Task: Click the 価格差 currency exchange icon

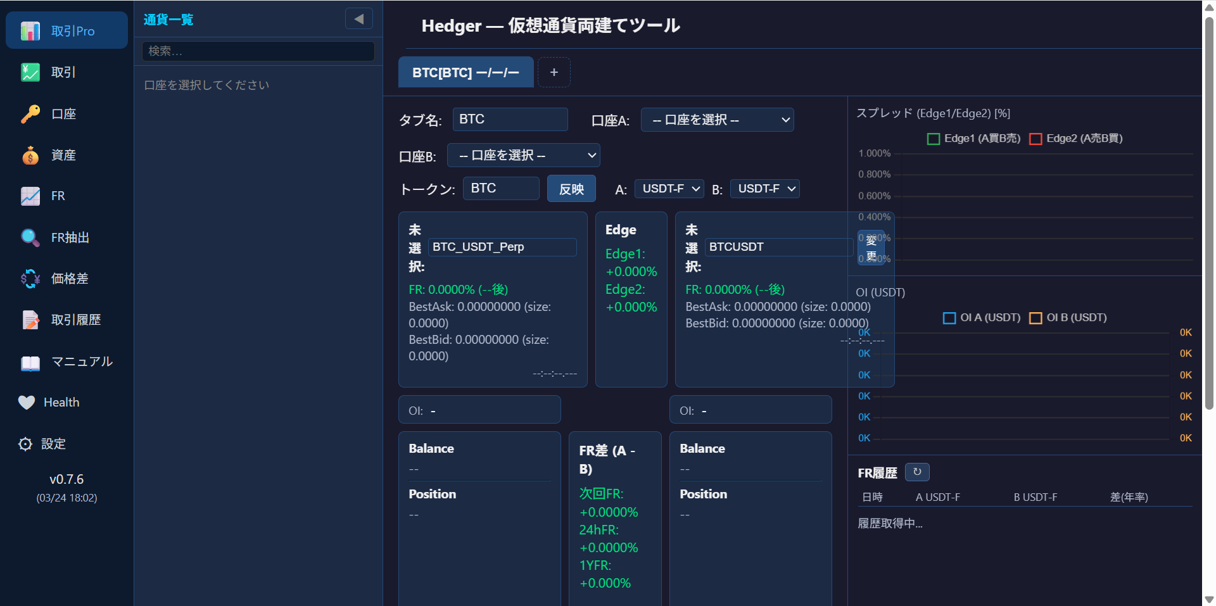Action: [x=30, y=279]
